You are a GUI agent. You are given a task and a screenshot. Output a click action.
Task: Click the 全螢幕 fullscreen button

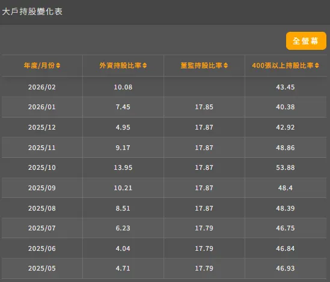pos(306,41)
